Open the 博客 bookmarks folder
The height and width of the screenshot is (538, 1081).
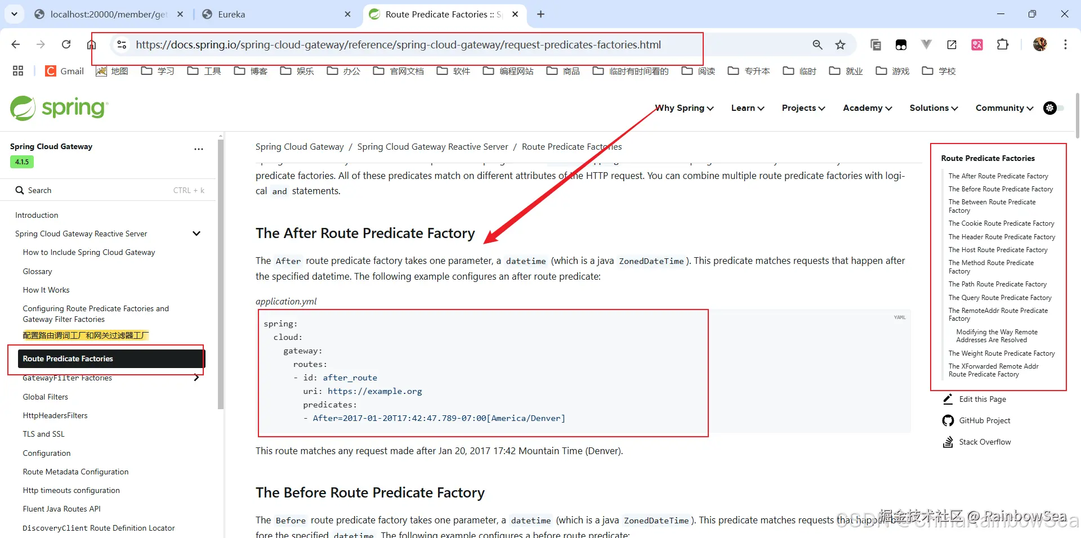[x=251, y=71]
